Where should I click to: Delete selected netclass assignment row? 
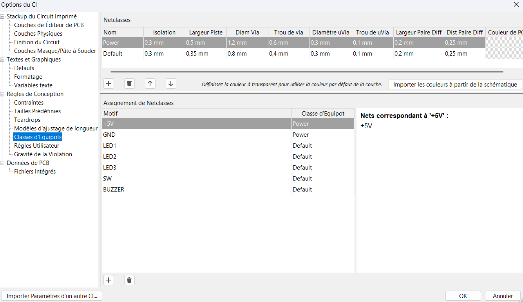(129, 280)
